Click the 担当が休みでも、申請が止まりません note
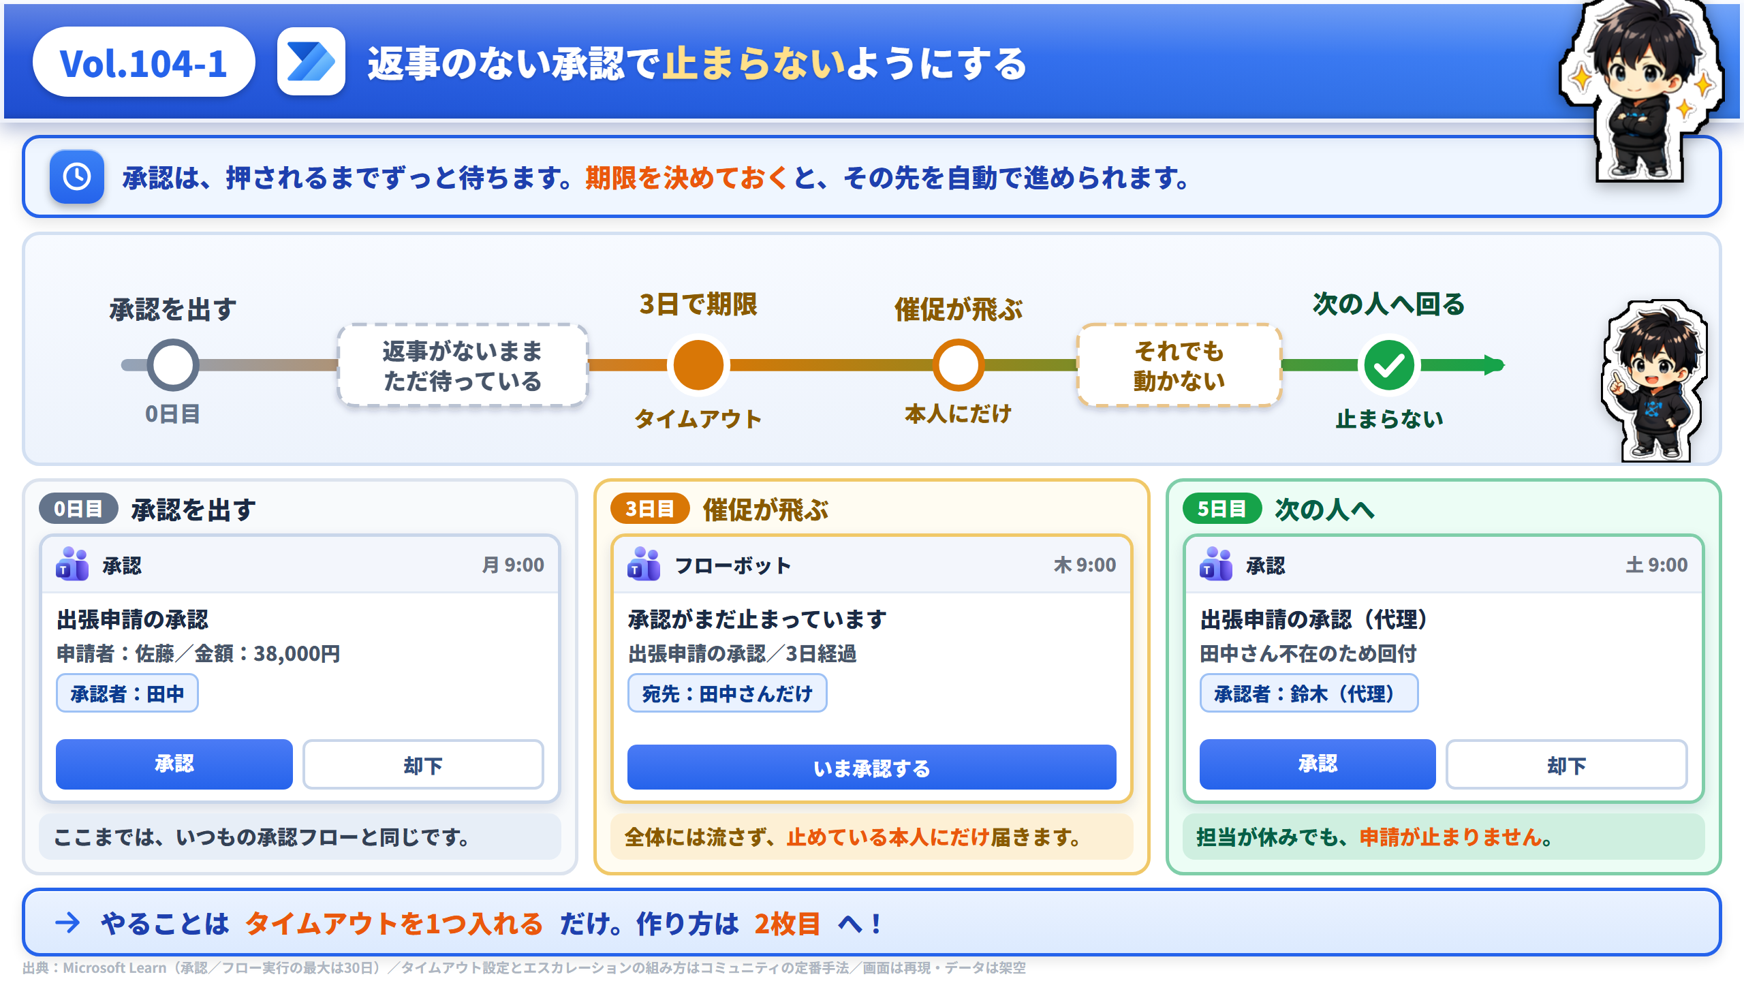This screenshot has height=981, width=1744. coord(1444,837)
